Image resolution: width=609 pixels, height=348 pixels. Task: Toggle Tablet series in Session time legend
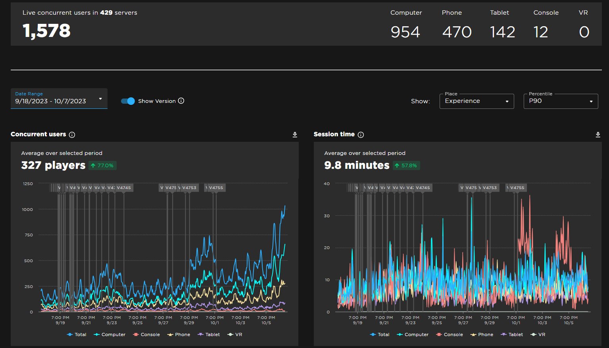click(x=512, y=334)
